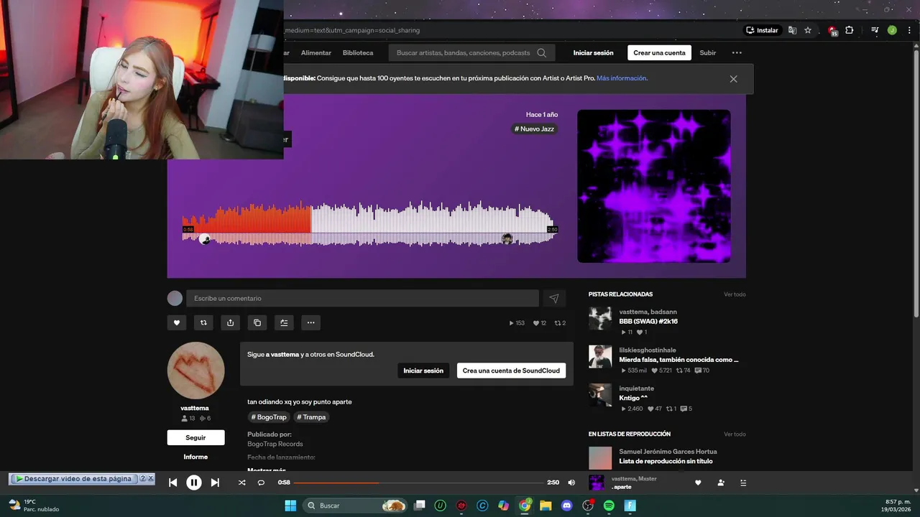This screenshot has height=517, width=920.
Task: Open the now playing .aparte thumbnail
Action: [596, 483]
